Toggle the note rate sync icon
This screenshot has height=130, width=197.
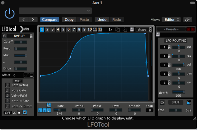49,110
